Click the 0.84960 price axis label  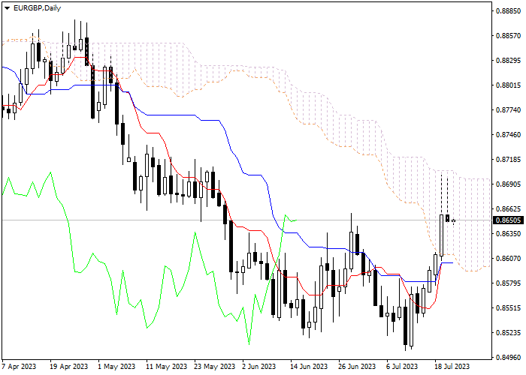click(x=508, y=358)
